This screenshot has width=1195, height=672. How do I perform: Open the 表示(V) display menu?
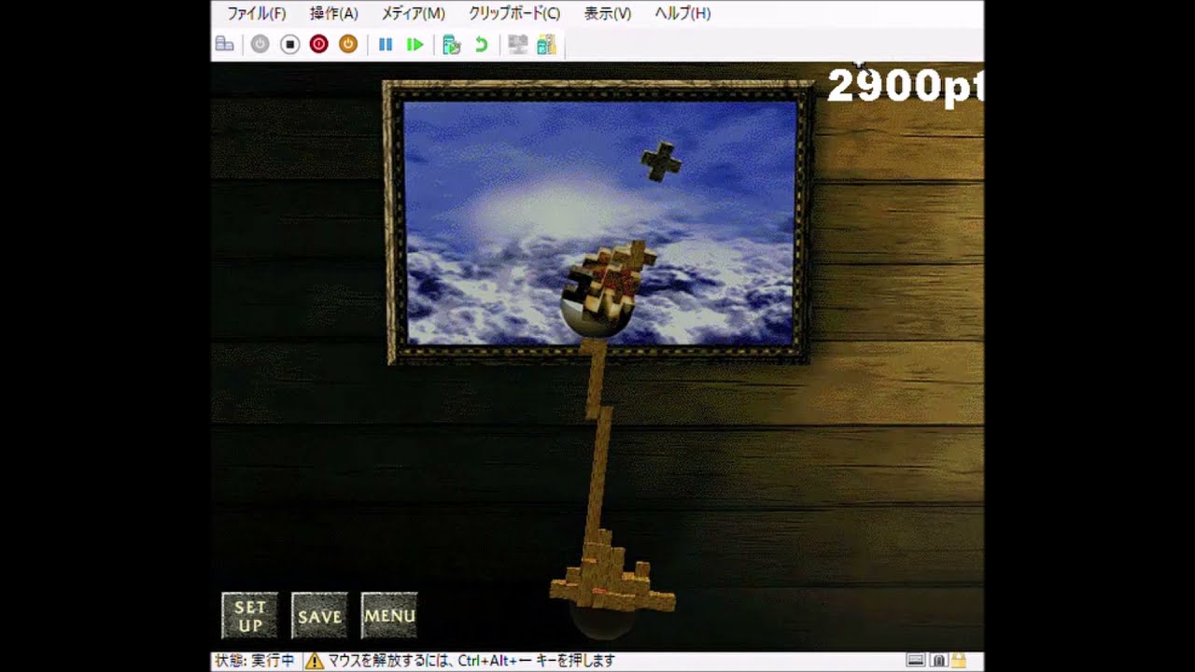(x=607, y=14)
